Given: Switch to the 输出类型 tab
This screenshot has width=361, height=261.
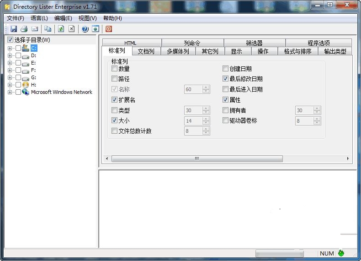Looking at the screenshot, I should pos(335,51).
